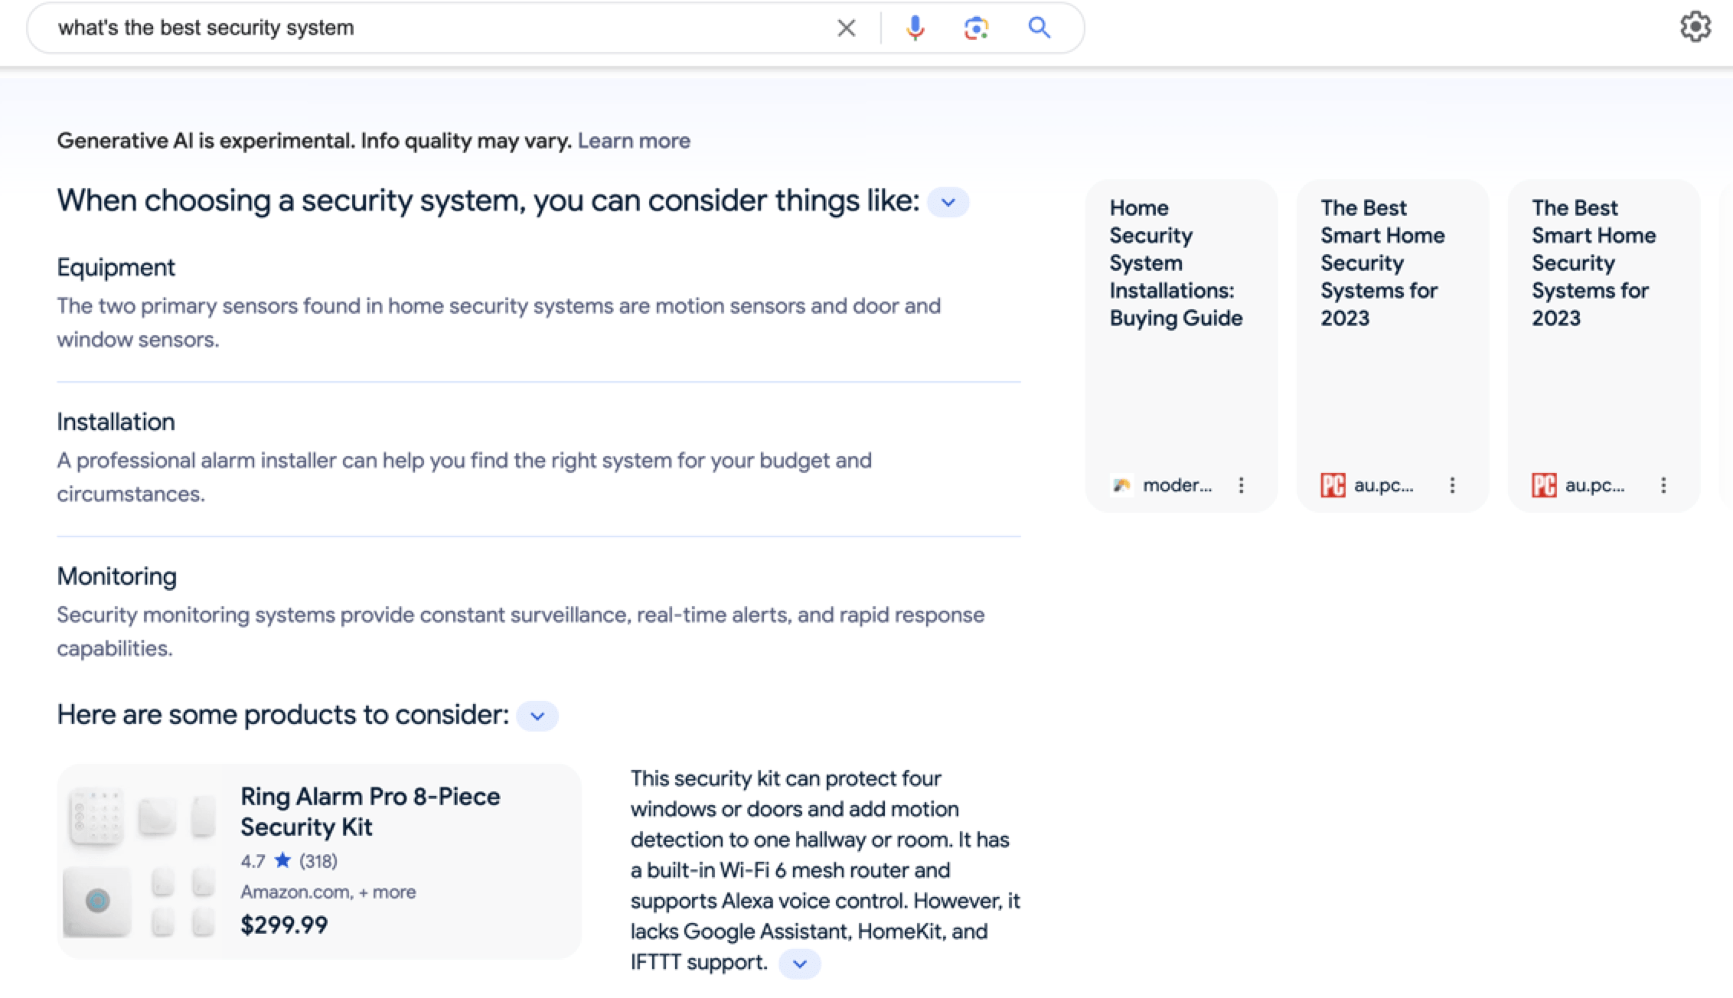The height and width of the screenshot is (998, 1733).
Task: Click the (318) review count
Action: tap(318, 861)
